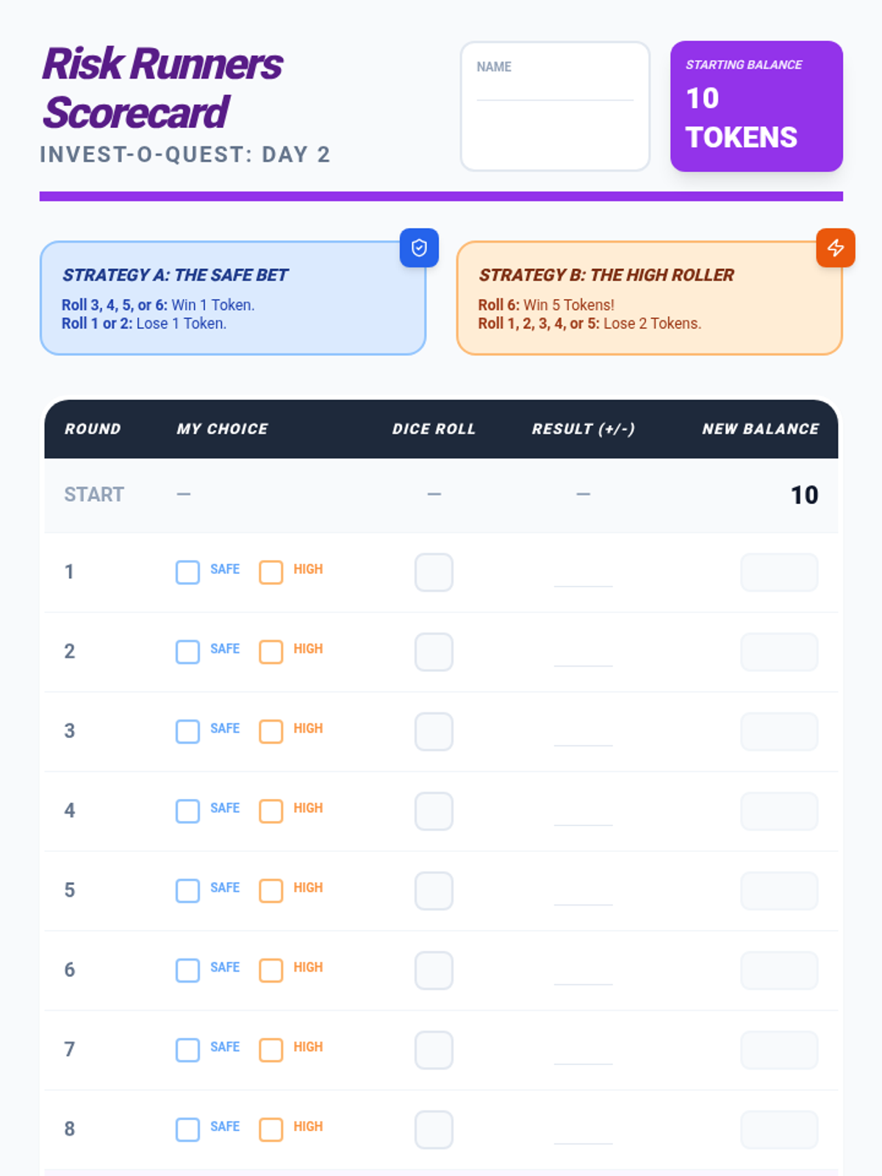Tick the HIGH checkbox for round 2
Image resolution: width=882 pixels, height=1176 pixels.
click(x=270, y=652)
